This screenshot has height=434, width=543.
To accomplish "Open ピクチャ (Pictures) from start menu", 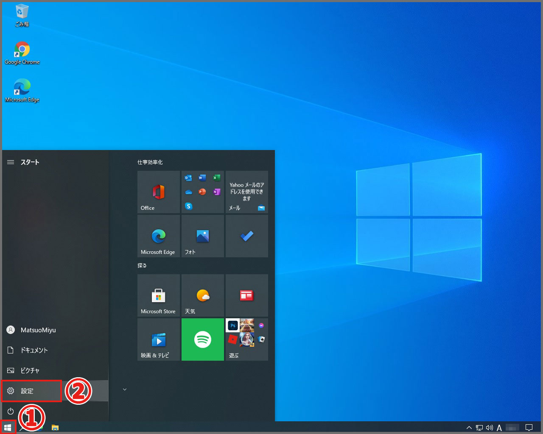I will [x=54, y=371].
